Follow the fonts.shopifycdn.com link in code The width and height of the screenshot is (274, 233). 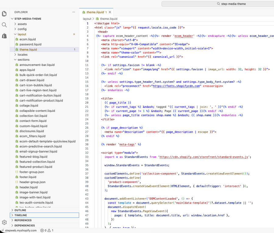point(176,86)
